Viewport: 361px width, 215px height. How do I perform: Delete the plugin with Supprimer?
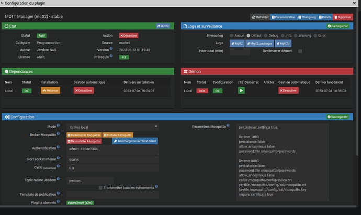343,17
